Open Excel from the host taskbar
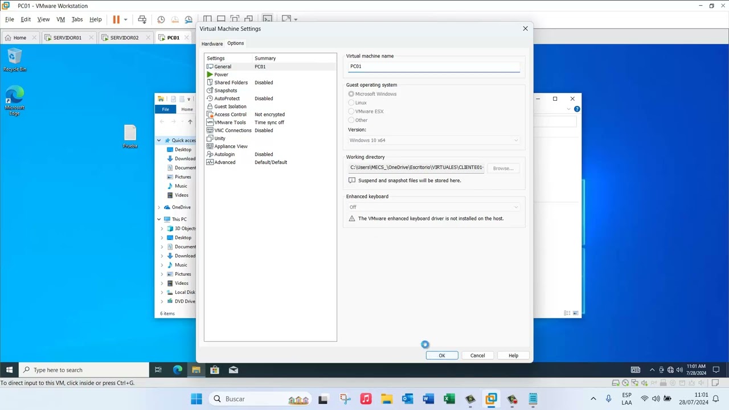The height and width of the screenshot is (410, 729). click(x=449, y=399)
